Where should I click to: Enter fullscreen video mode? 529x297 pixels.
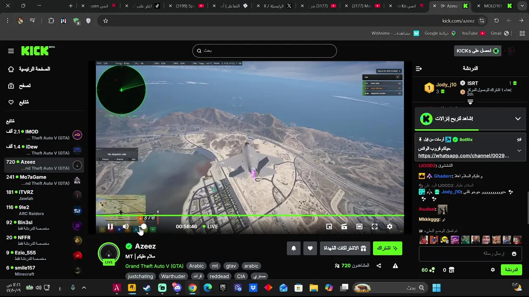(x=374, y=226)
